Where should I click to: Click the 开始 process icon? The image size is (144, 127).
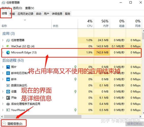point(8,98)
